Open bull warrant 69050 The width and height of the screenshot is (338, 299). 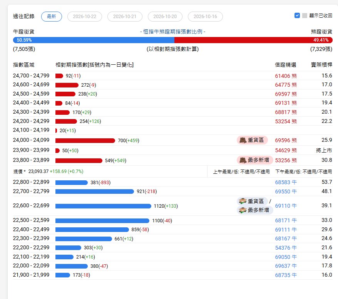(x=286, y=257)
